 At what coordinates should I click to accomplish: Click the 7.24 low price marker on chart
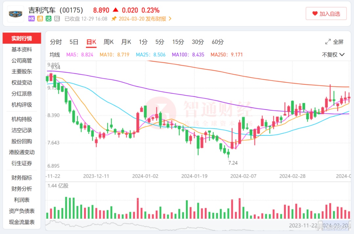[x=233, y=163]
